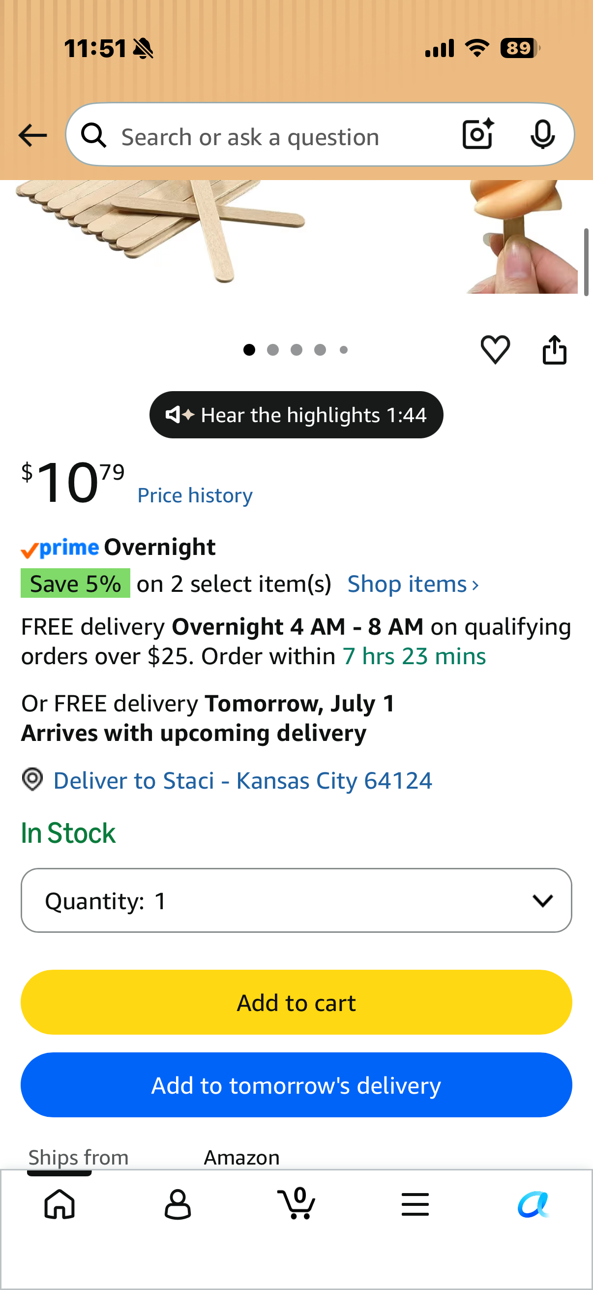Add item to wishlist heart icon
593x1290 pixels.
[496, 349]
